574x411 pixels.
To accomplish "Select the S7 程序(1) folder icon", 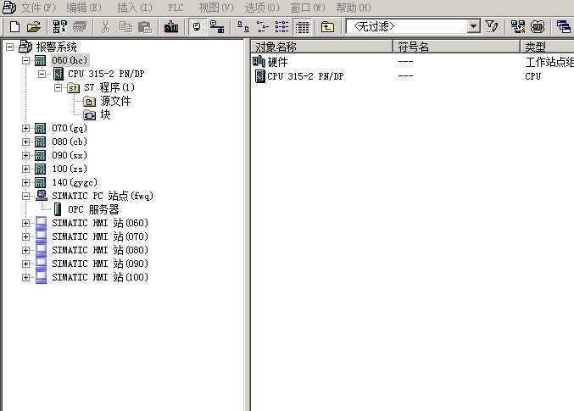I will pos(73,88).
